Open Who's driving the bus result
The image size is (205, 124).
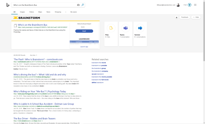pyautogui.click(x=40, y=75)
